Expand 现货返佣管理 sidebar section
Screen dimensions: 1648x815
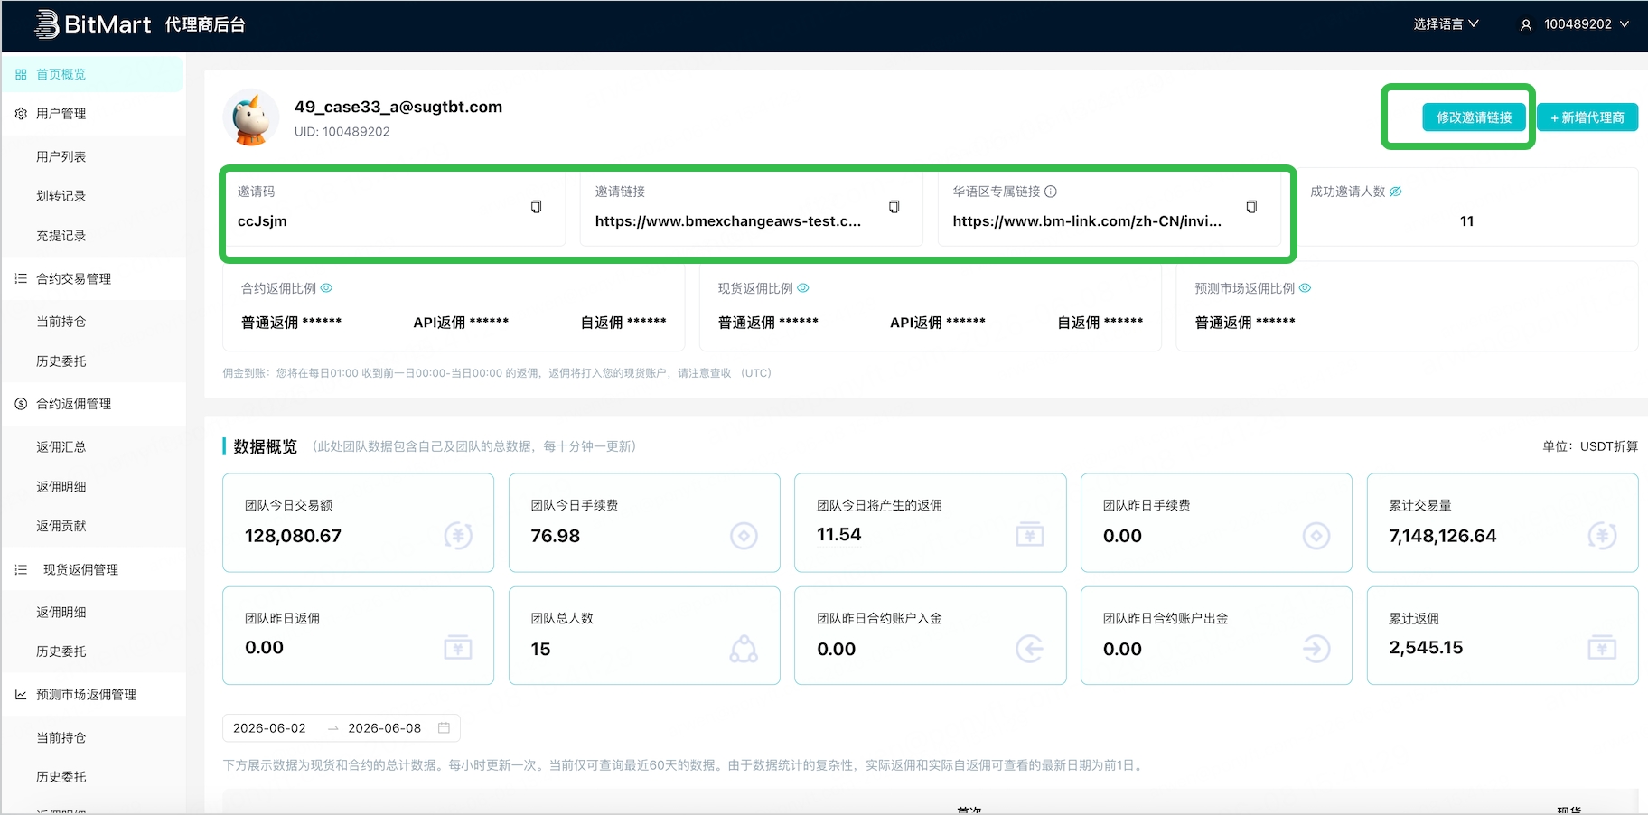coord(93,570)
